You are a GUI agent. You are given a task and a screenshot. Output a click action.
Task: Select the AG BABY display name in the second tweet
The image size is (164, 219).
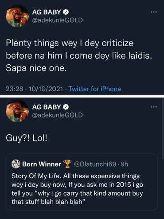coord(47,107)
